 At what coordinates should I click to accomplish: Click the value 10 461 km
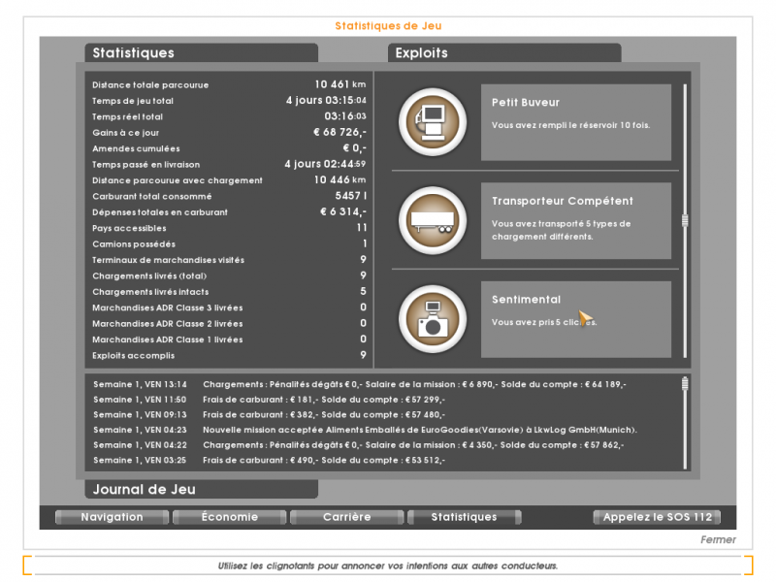(x=340, y=84)
